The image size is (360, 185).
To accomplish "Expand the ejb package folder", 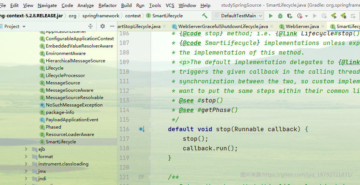I will point(26,149).
